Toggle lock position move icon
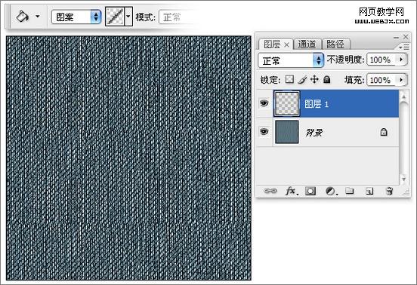 tap(314, 79)
